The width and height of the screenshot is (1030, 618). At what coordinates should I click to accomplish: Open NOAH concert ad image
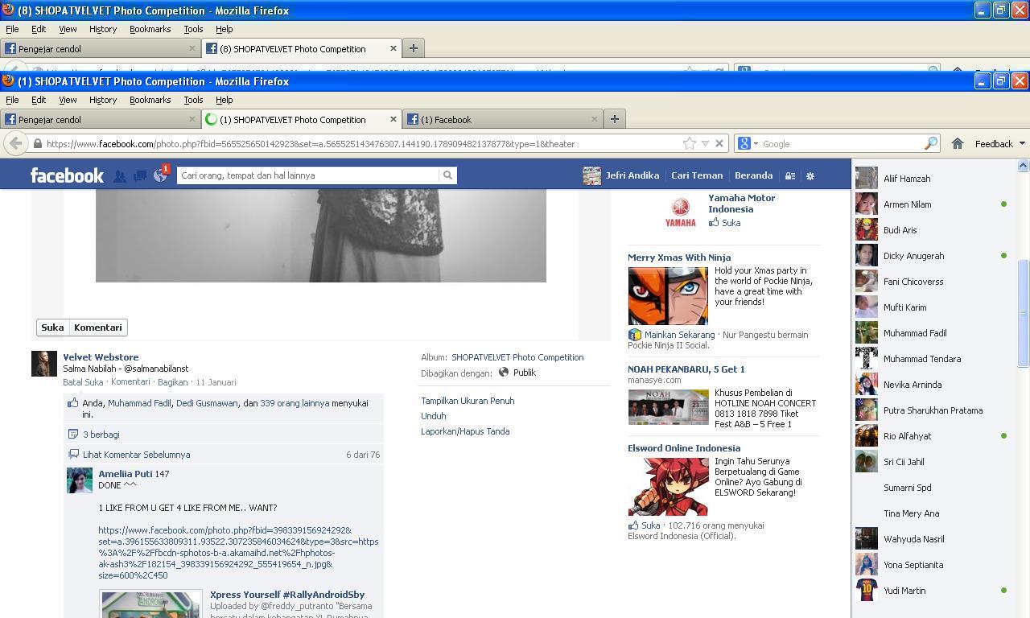coord(668,407)
